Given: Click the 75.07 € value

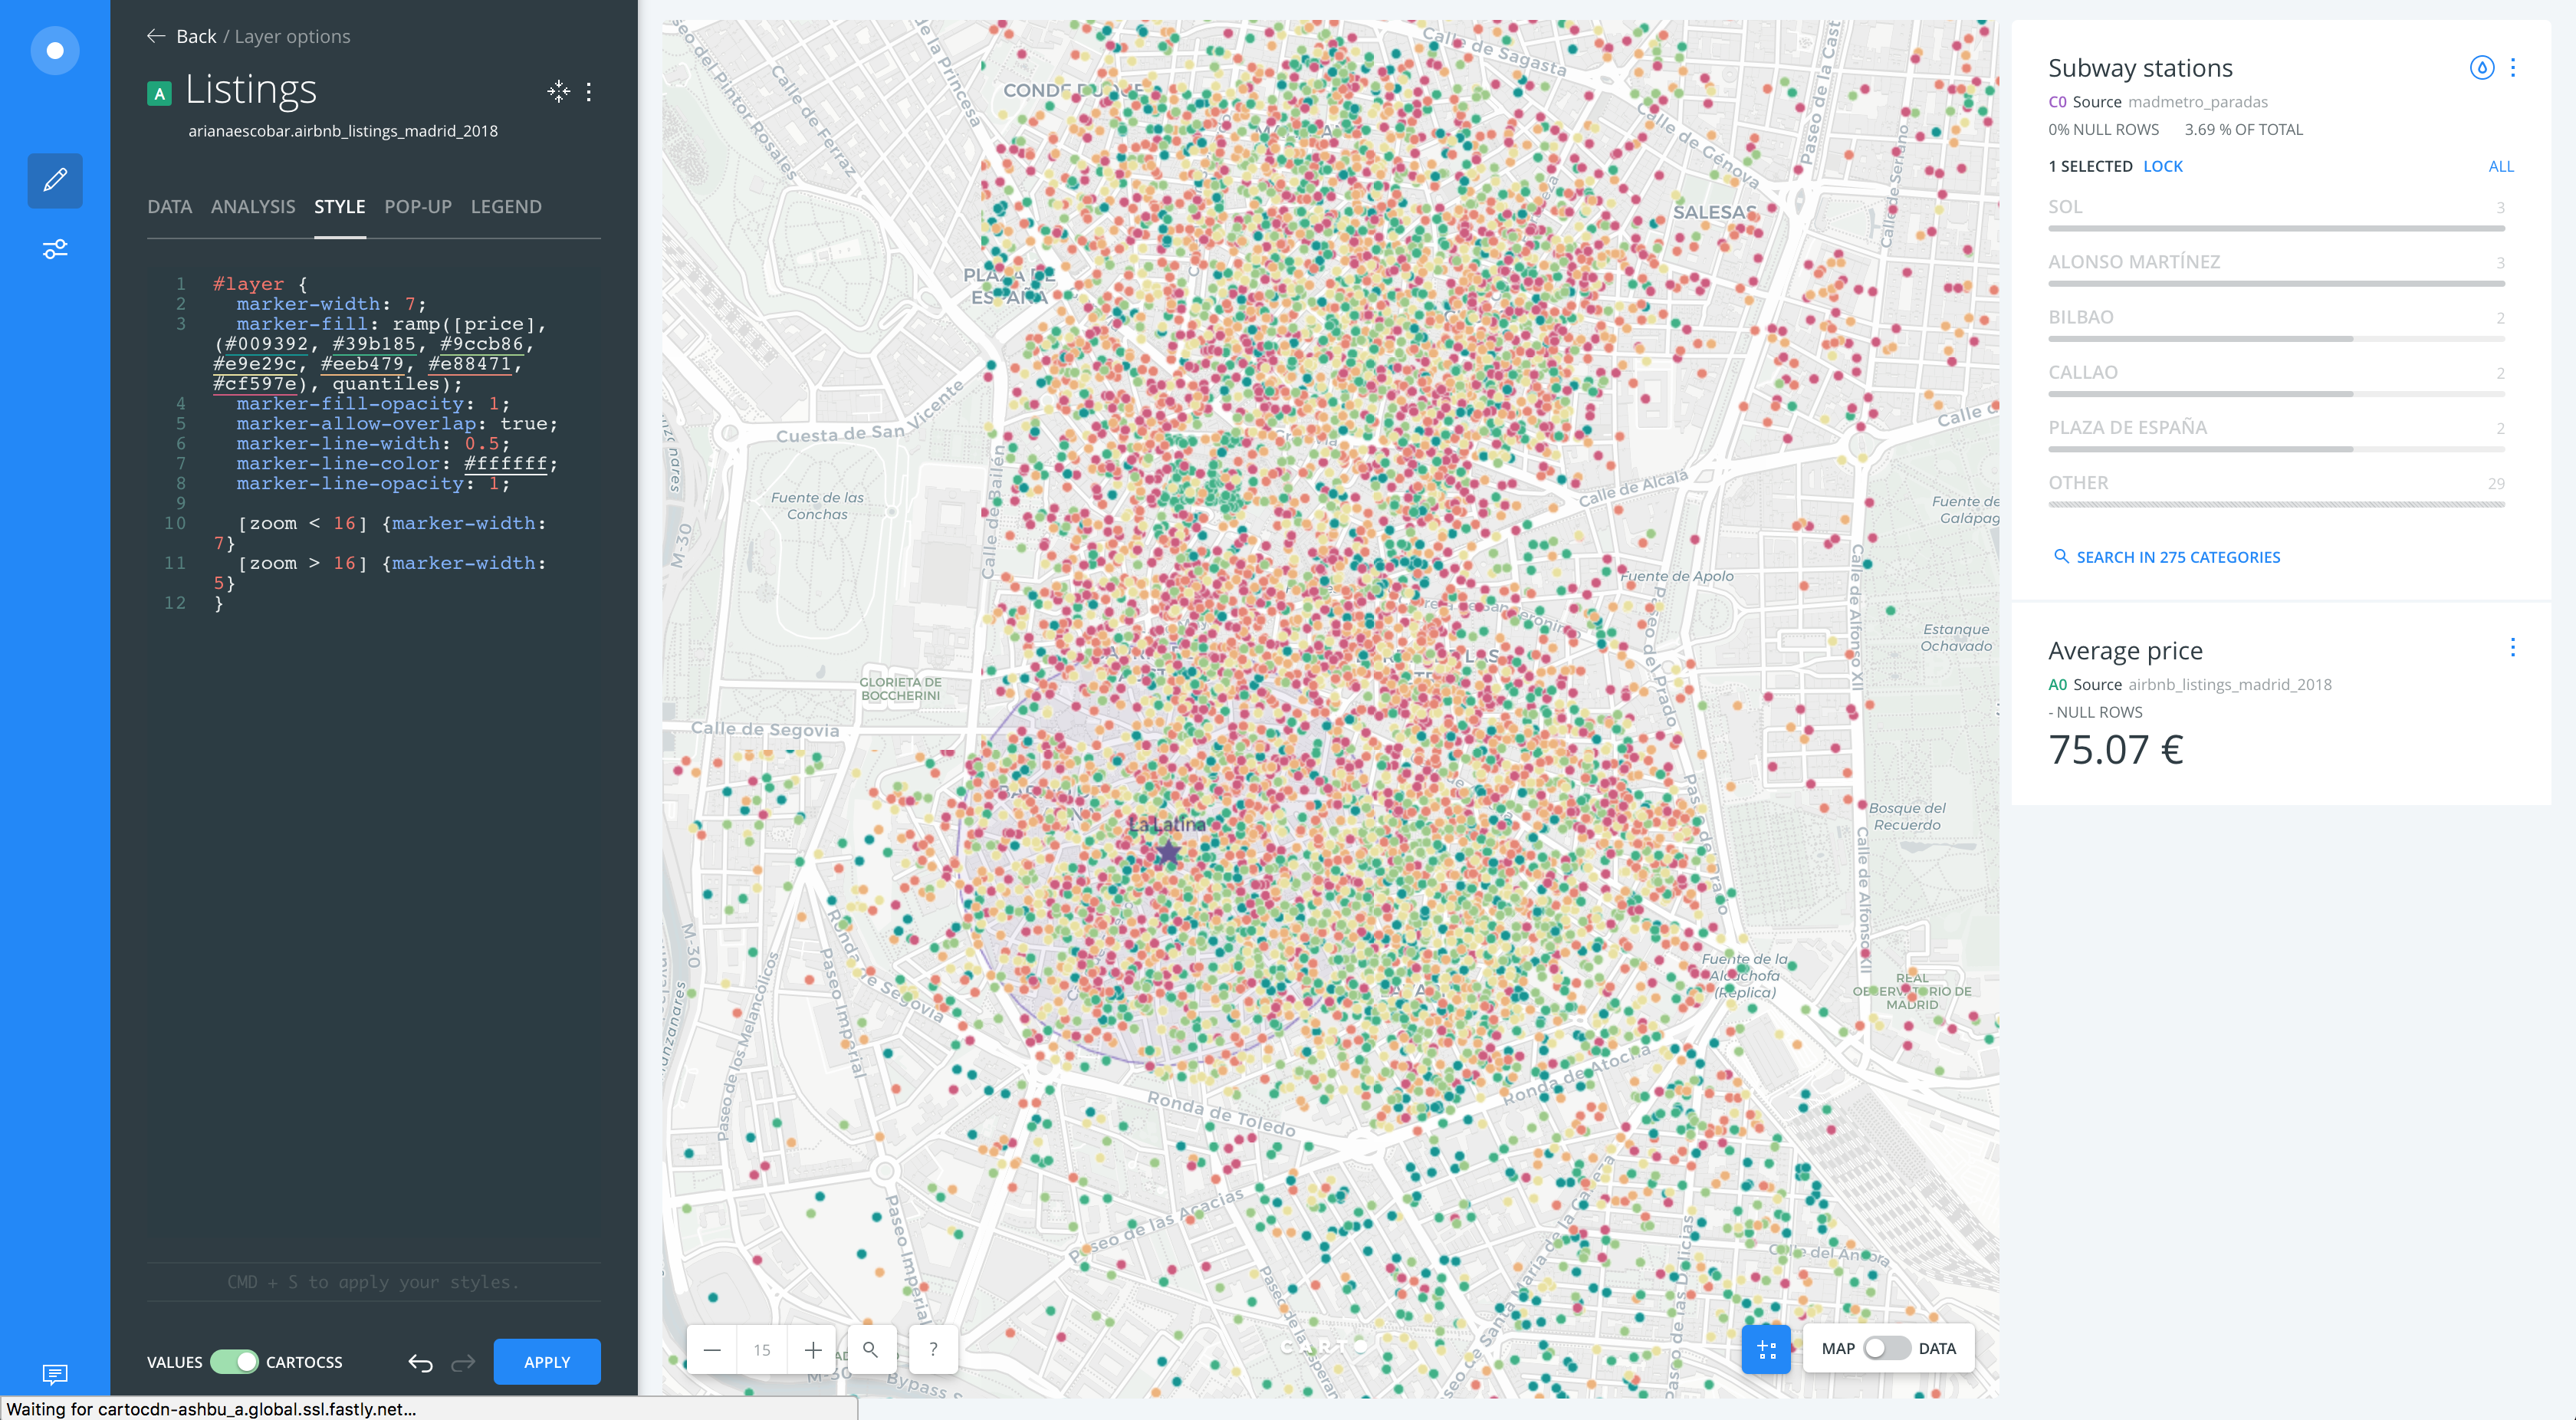Looking at the screenshot, I should 2116,749.
